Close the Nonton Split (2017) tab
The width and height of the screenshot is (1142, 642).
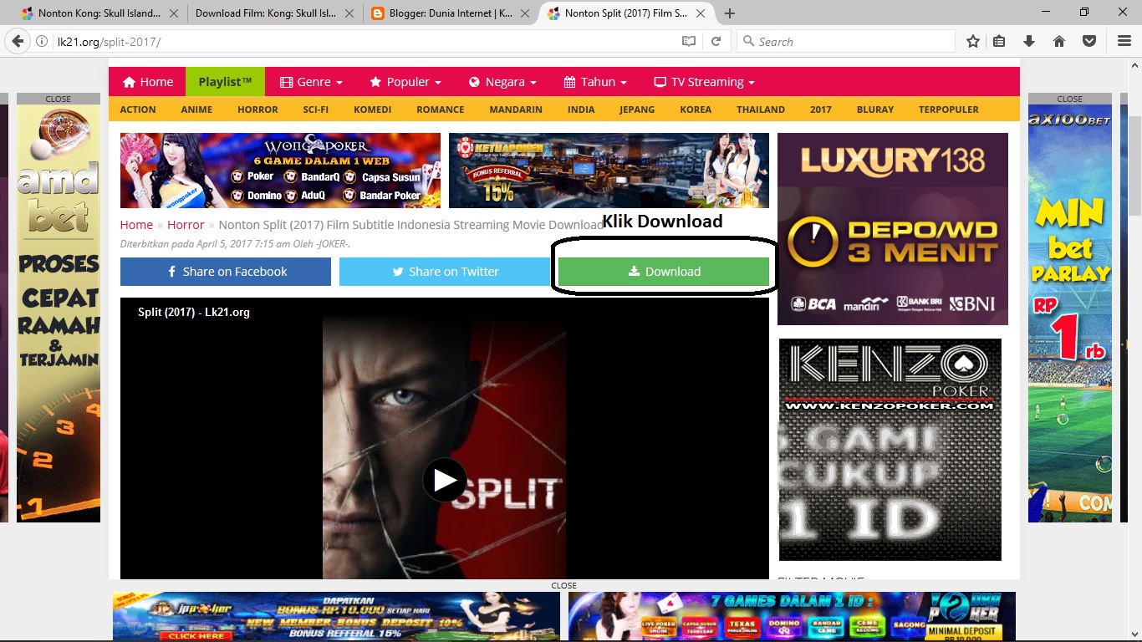(x=701, y=13)
